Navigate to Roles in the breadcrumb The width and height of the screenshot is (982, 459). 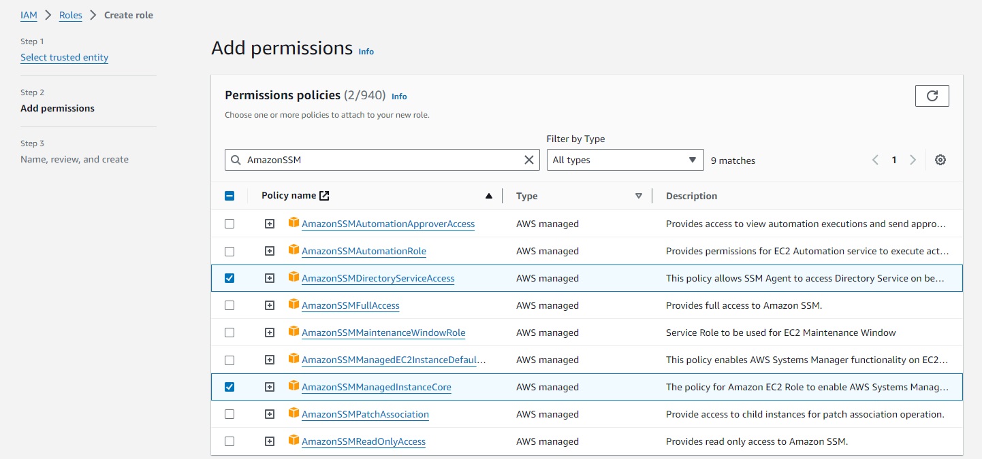click(x=71, y=15)
